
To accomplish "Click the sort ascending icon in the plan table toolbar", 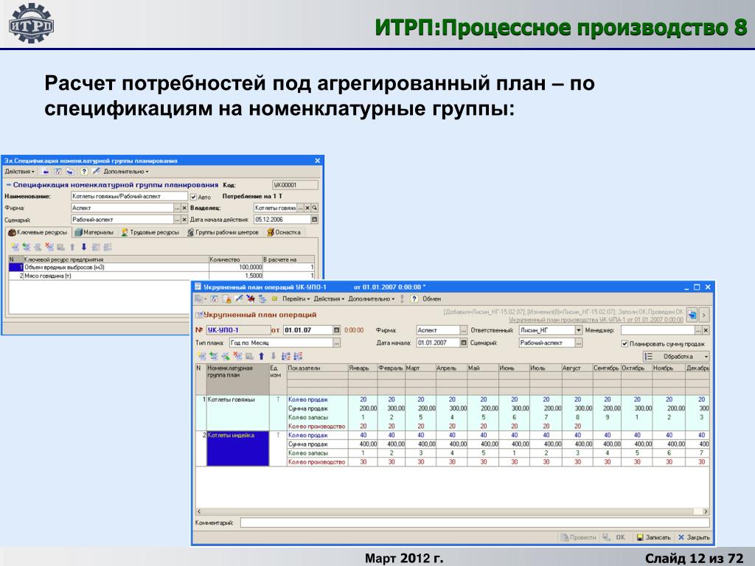I will tap(286, 356).
